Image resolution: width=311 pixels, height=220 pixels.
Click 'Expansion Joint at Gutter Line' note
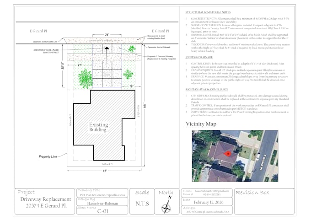click(x=45, y=42)
